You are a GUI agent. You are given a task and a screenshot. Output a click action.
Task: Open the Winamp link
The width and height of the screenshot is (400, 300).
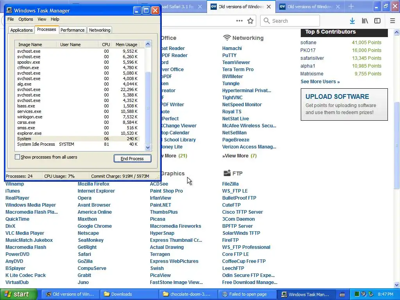(x=14, y=184)
